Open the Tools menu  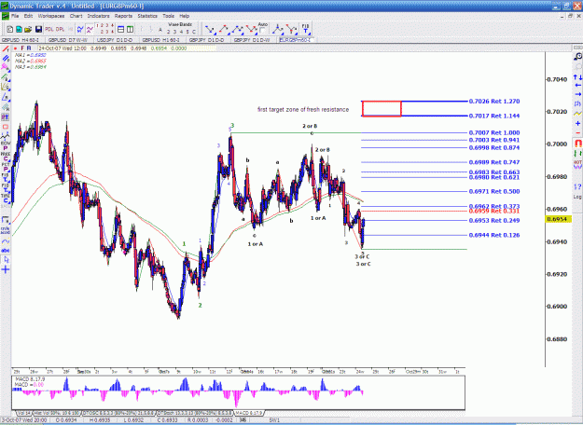pyautogui.click(x=168, y=16)
